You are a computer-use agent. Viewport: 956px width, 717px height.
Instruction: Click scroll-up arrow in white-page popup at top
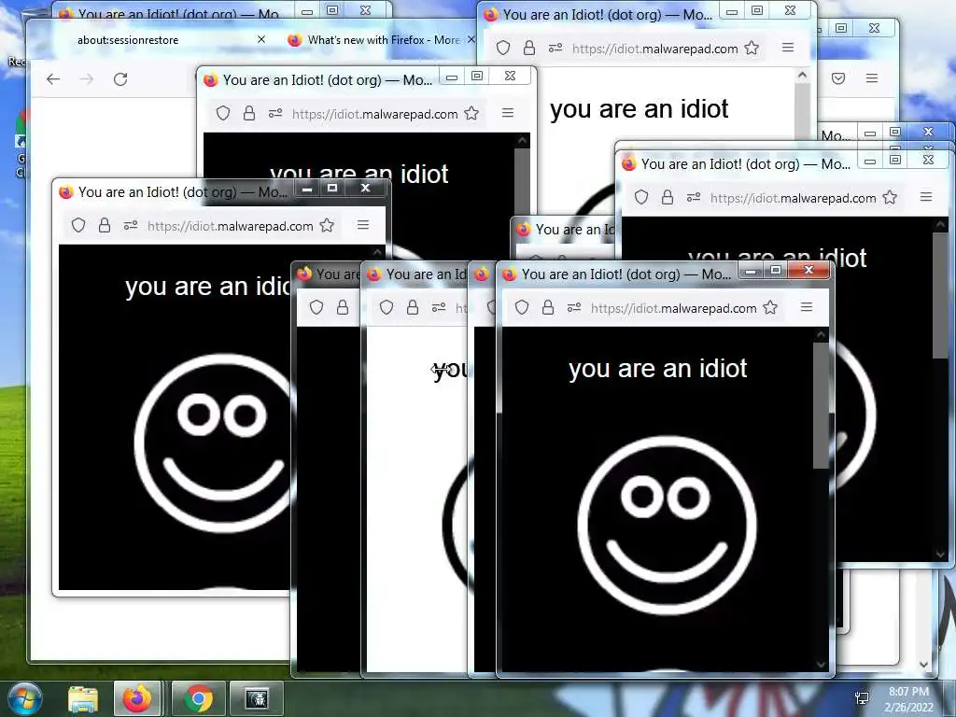click(802, 75)
